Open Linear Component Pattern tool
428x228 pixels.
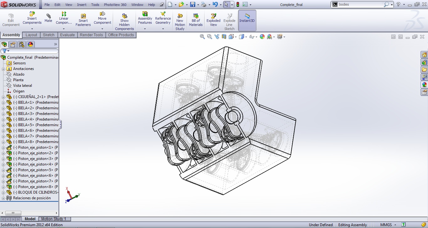pos(64,18)
